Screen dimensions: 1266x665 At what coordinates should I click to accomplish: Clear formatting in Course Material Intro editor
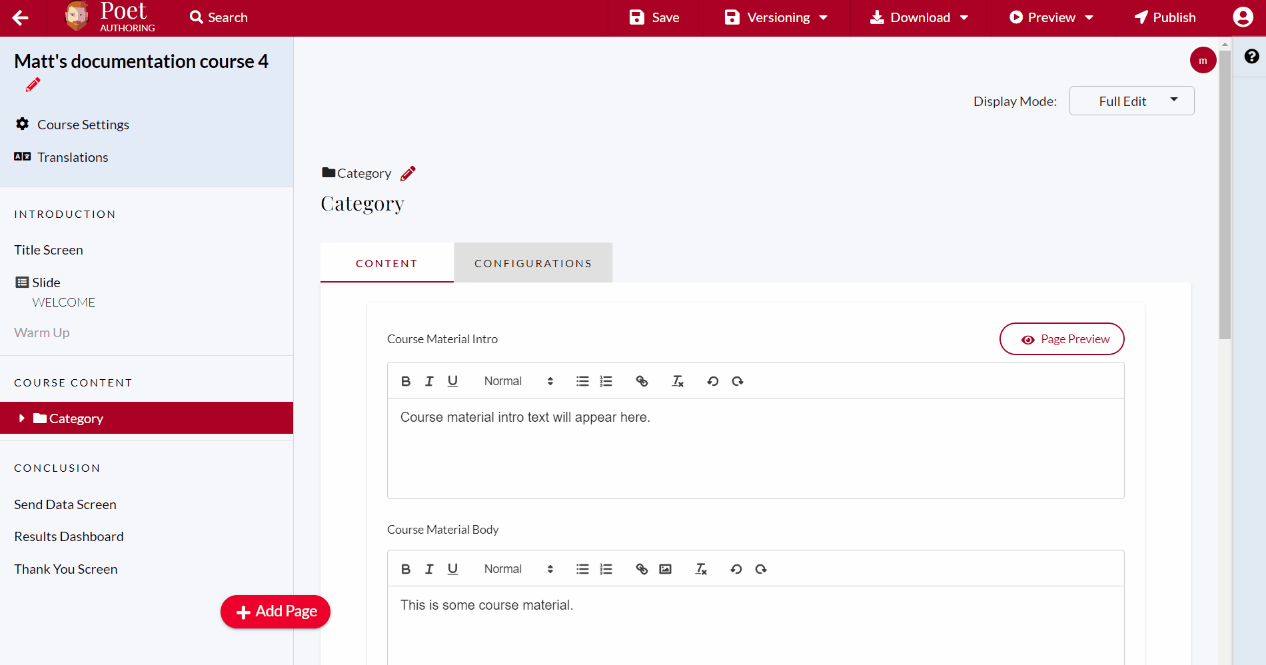pyautogui.click(x=677, y=380)
